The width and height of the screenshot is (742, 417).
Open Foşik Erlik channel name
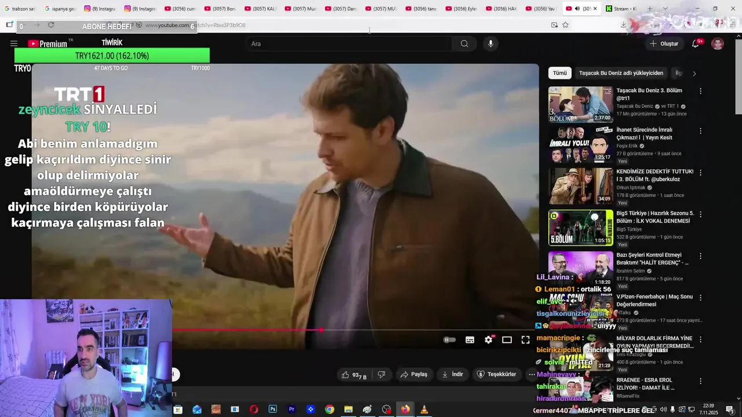627,146
